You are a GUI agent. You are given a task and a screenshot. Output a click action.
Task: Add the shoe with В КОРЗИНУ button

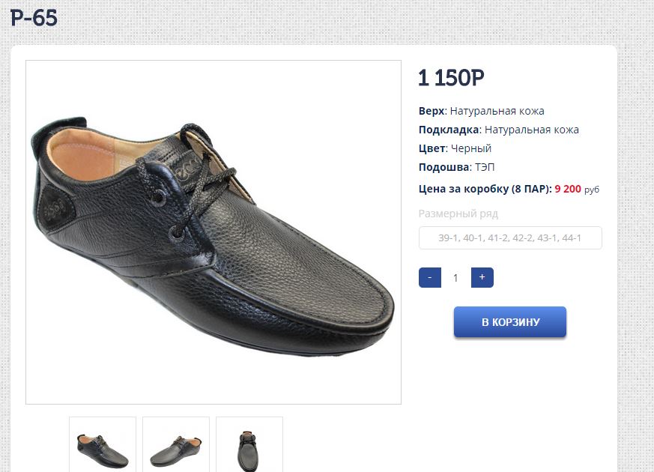click(509, 322)
